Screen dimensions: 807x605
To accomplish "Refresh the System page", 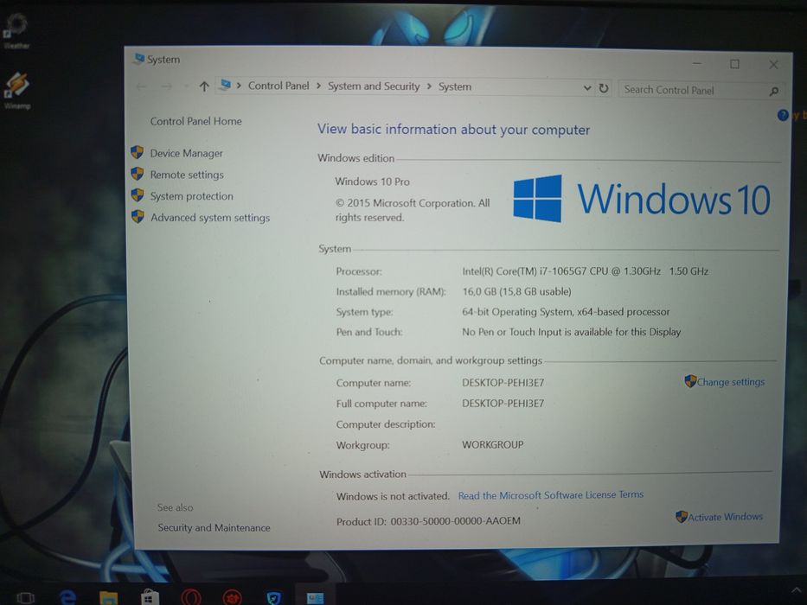I will [604, 88].
